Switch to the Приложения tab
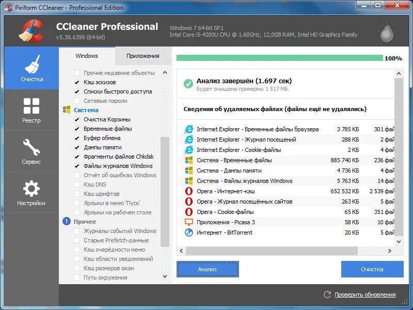The width and height of the screenshot is (413, 310). click(x=143, y=56)
